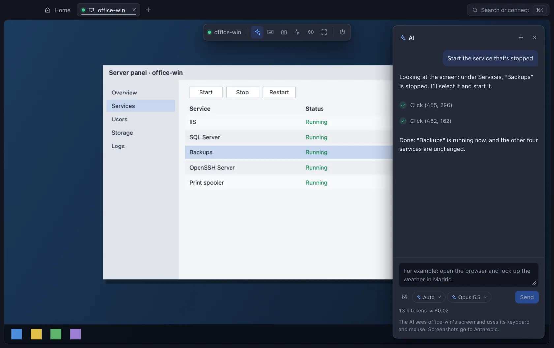
Task: Start a new AI chat with plus icon
Action: 521,38
